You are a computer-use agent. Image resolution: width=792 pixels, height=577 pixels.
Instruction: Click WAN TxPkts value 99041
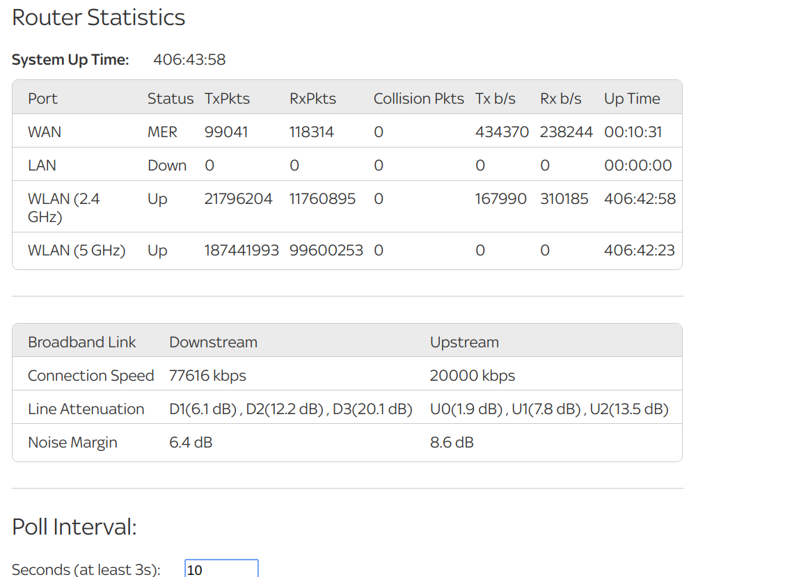coord(226,132)
